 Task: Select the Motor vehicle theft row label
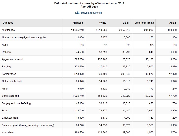point(12,81)
